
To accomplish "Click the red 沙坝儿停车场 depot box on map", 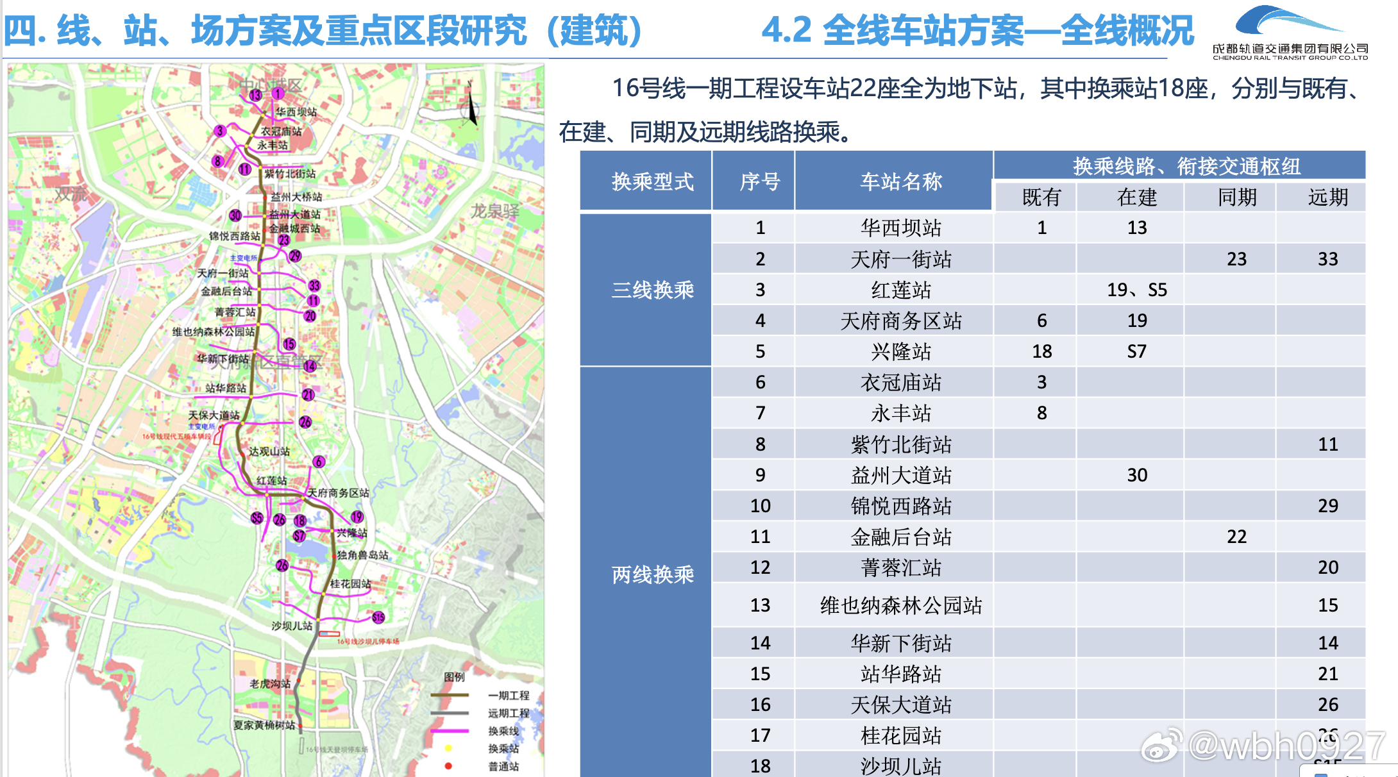I will click(330, 634).
